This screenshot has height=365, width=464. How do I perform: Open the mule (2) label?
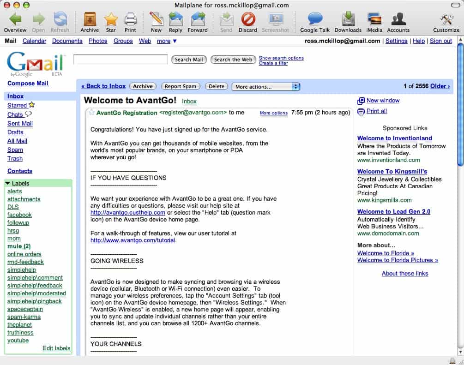pos(19,246)
